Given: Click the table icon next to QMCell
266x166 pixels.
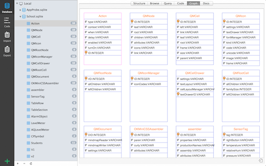Looking at the screenshot, I should (x=28, y=37).
